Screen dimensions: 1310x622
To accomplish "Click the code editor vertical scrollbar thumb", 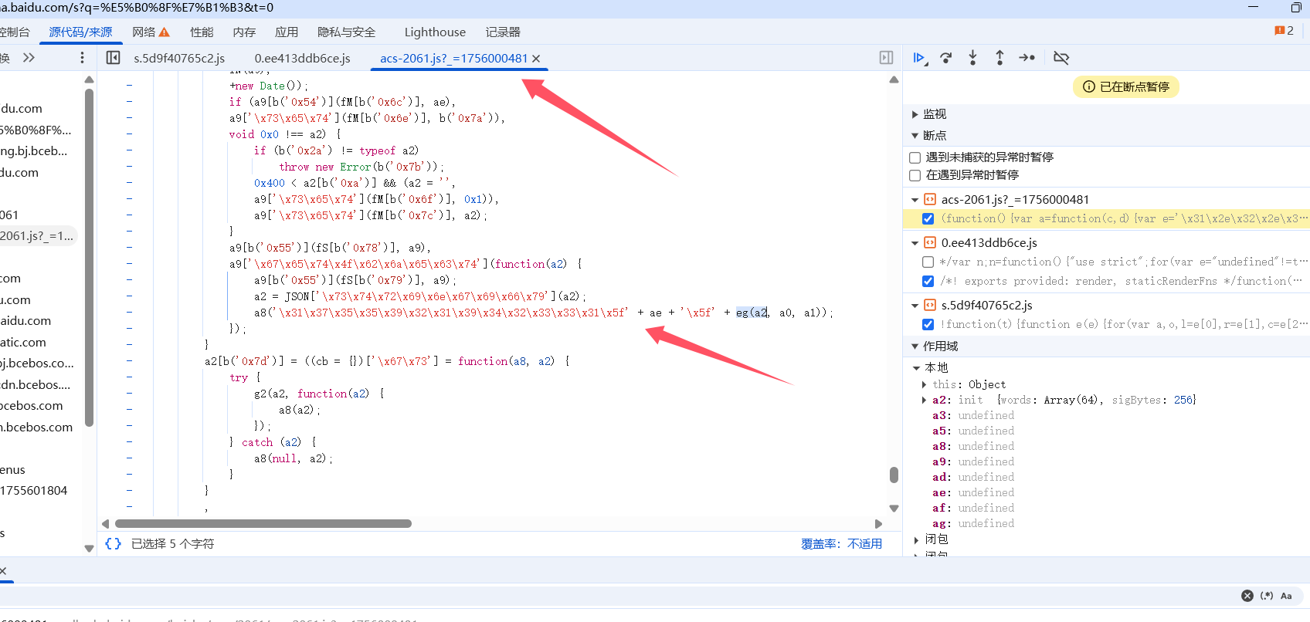I will [x=894, y=475].
